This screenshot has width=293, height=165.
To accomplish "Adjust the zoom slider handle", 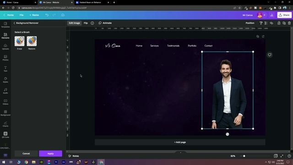I will (x=244, y=156).
